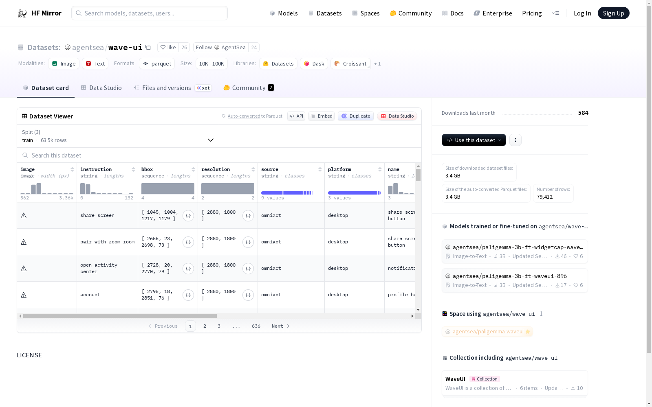Open the Pricing page

[x=532, y=13]
